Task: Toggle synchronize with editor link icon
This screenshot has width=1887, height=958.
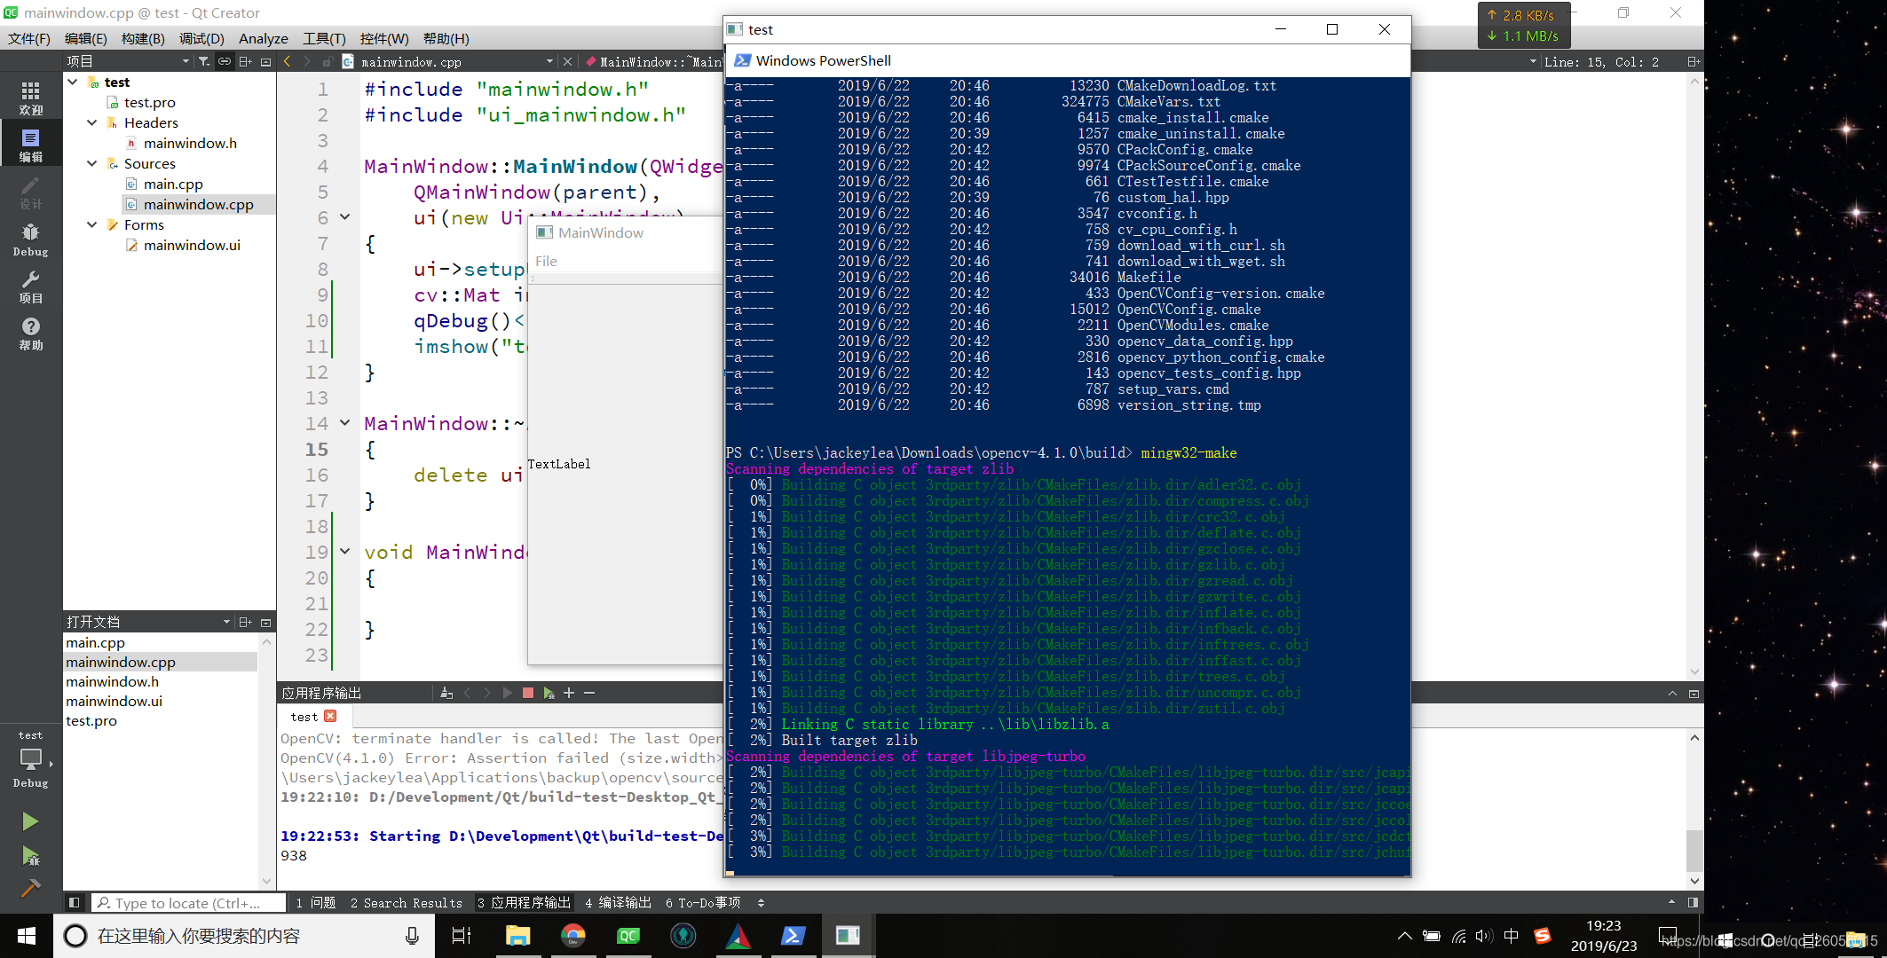Action: pyautogui.click(x=225, y=61)
